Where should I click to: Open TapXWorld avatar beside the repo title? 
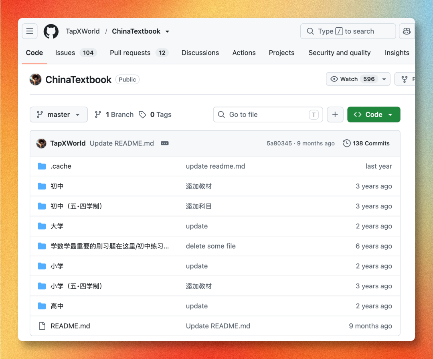point(35,80)
